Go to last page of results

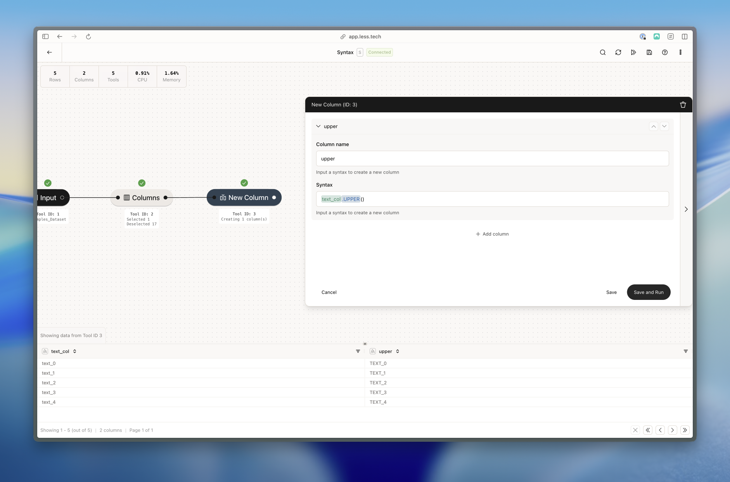point(685,430)
